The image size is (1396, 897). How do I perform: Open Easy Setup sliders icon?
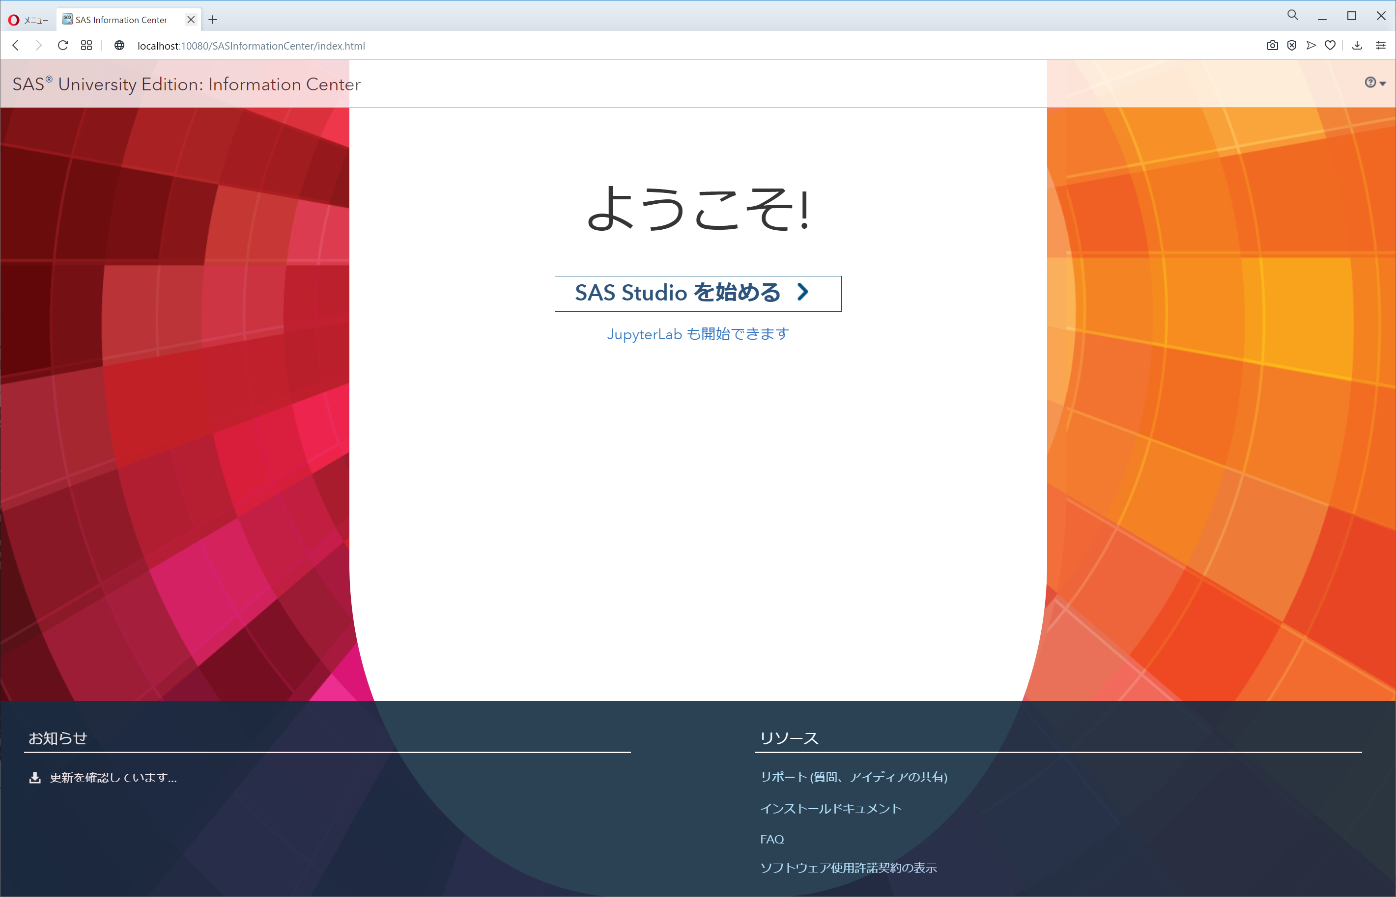[1380, 46]
